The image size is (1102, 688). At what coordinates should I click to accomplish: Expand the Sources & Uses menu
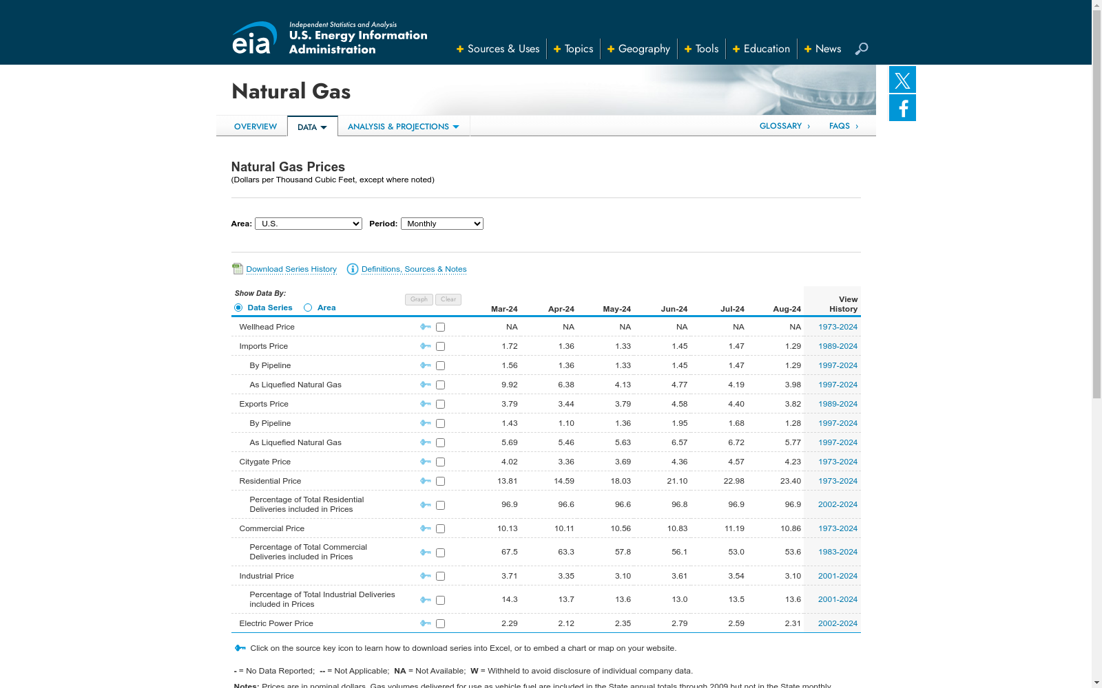click(498, 49)
